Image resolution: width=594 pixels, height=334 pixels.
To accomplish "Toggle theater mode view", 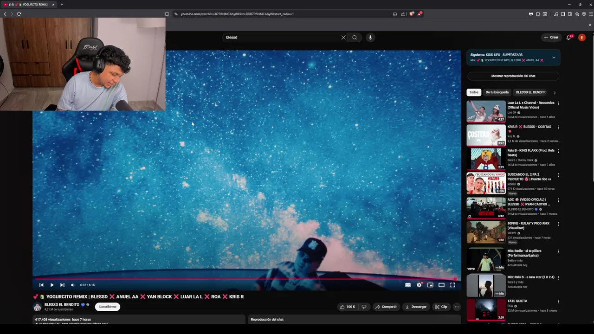I will click(x=441, y=285).
